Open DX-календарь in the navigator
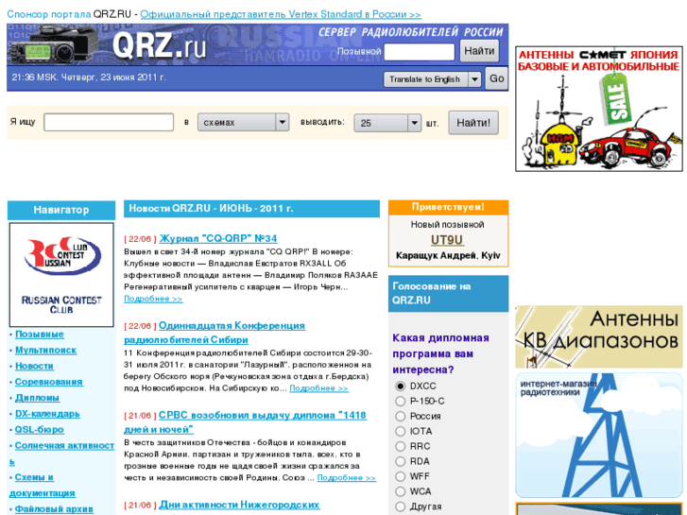687x515 pixels. (x=47, y=414)
